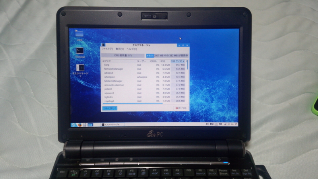Click the 30.6 MB VM size value
The width and height of the screenshot is (318, 179).
click(x=180, y=101)
